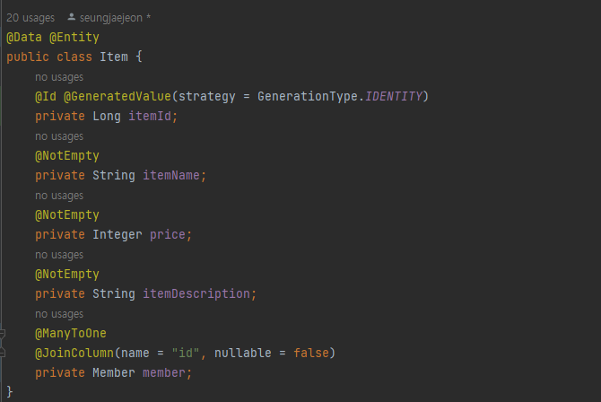Click the itemDescription field identifier
The width and height of the screenshot is (601, 402).
click(196, 293)
